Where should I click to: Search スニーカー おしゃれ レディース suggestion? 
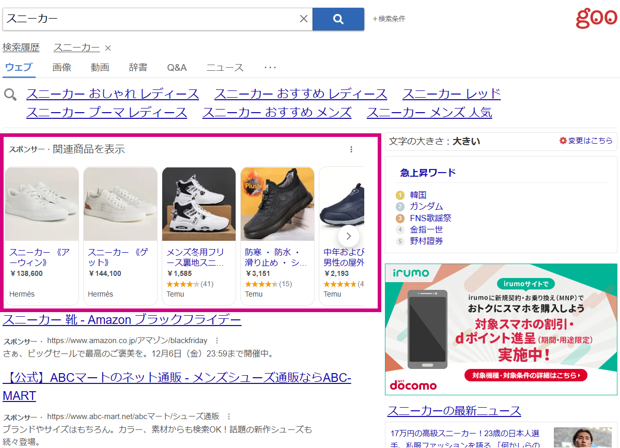[113, 94]
